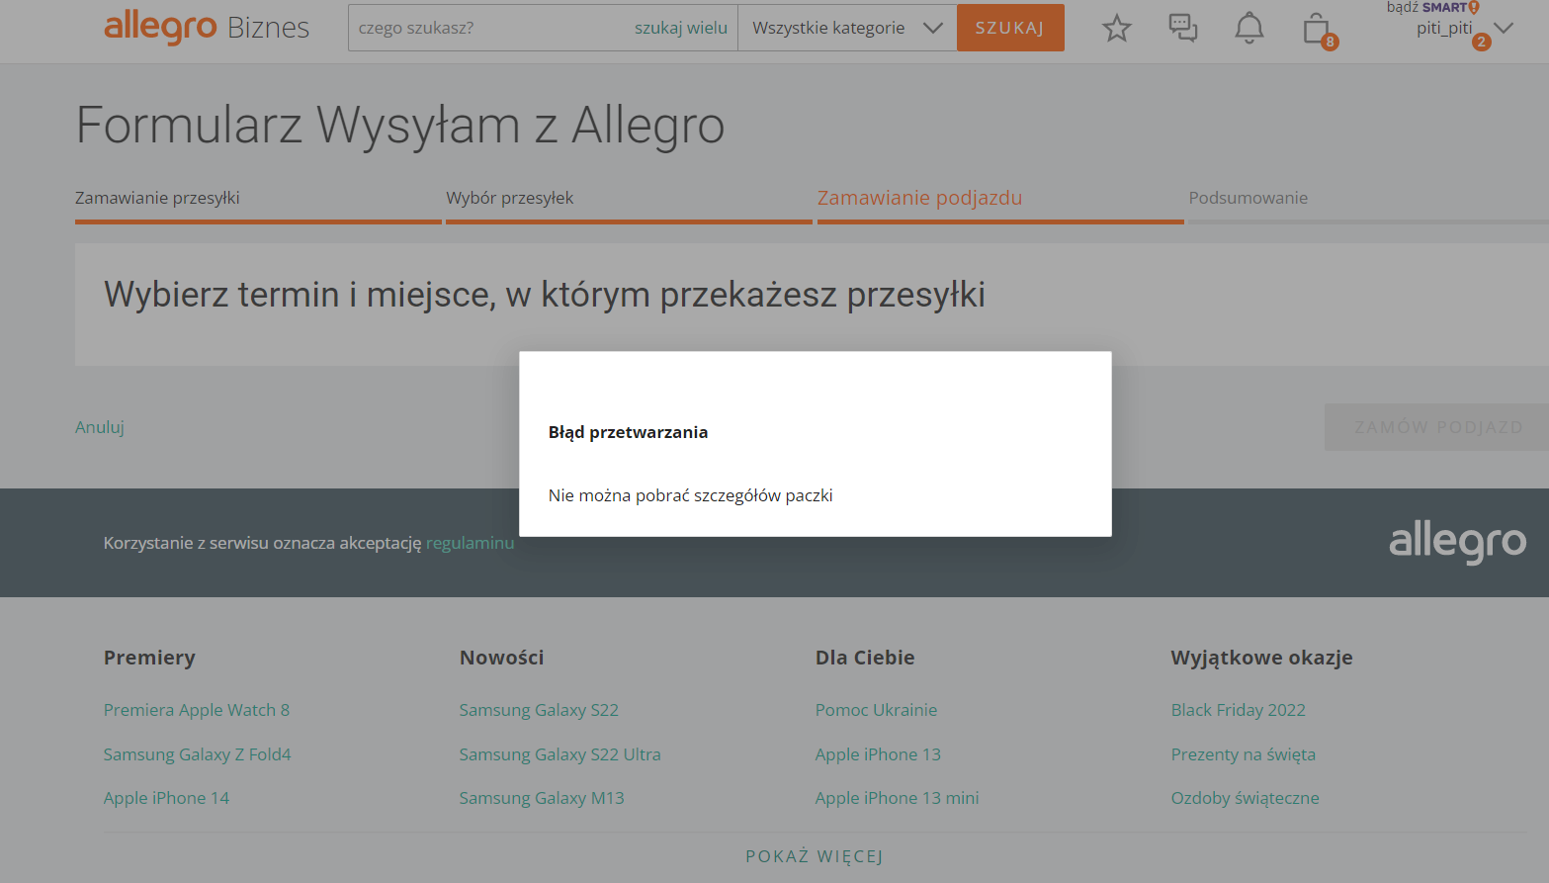
Task: Open the Podsumowanie tab
Action: (x=1248, y=198)
